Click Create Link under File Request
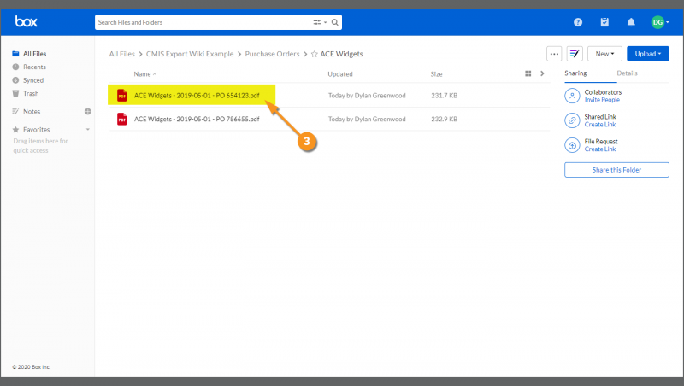 coord(600,149)
